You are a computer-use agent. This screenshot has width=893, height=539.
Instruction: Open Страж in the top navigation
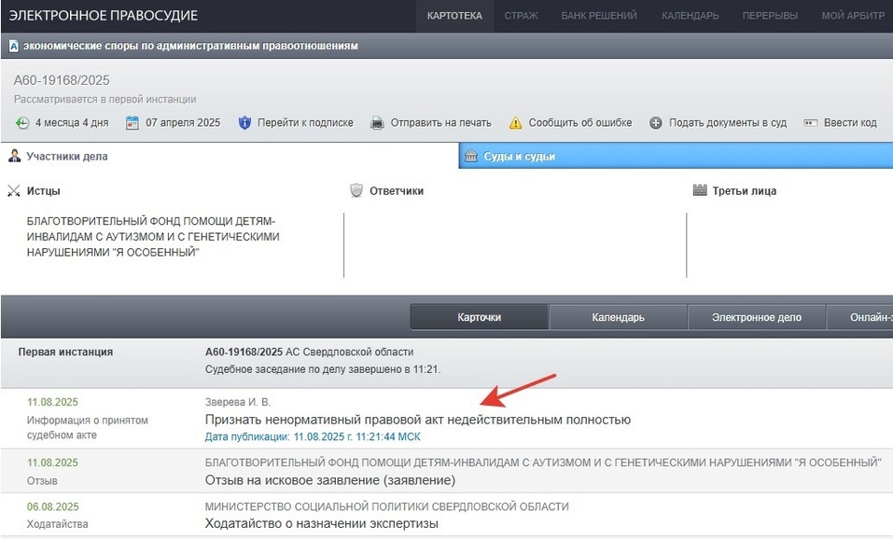click(x=521, y=16)
